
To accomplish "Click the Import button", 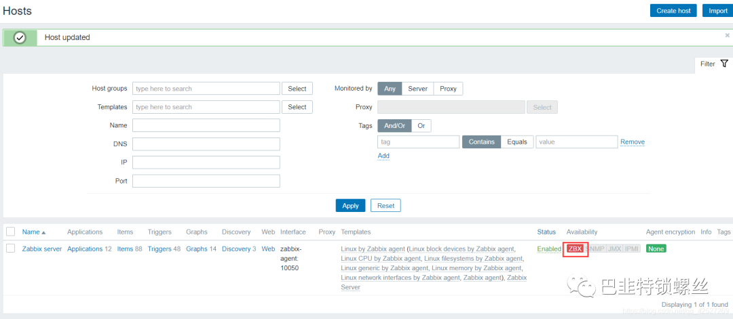I will (x=717, y=11).
